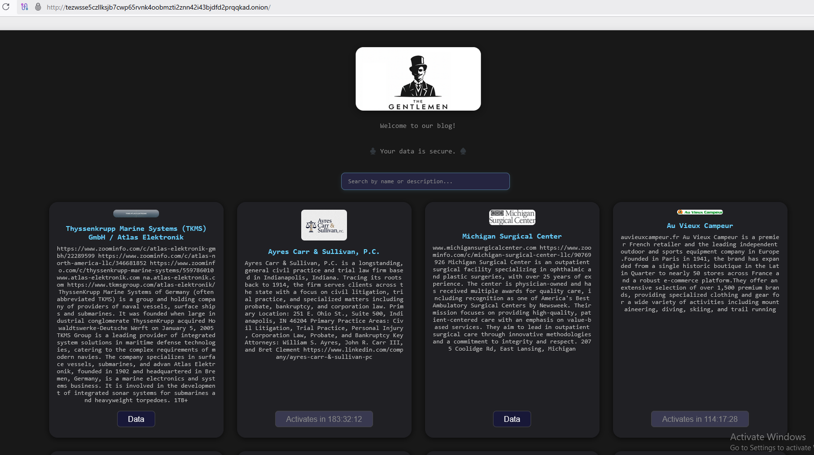Click the 'Your data is secure.' tagline

click(x=418, y=151)
